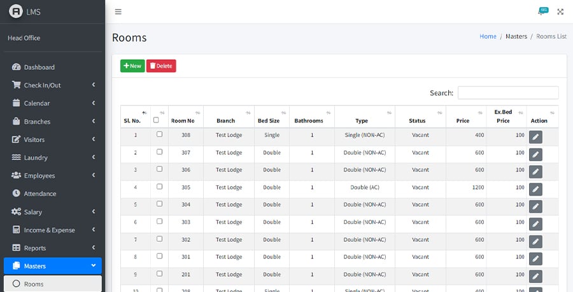
Task: Click the hamburger sidebar toggle icon
Action: coord(118,12)
